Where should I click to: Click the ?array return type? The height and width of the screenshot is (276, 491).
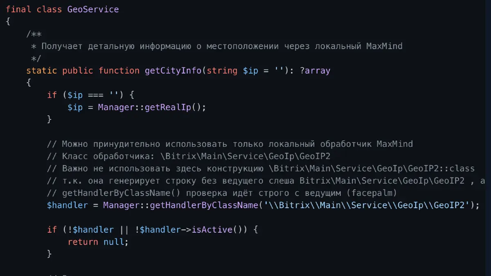coord(315,71)
